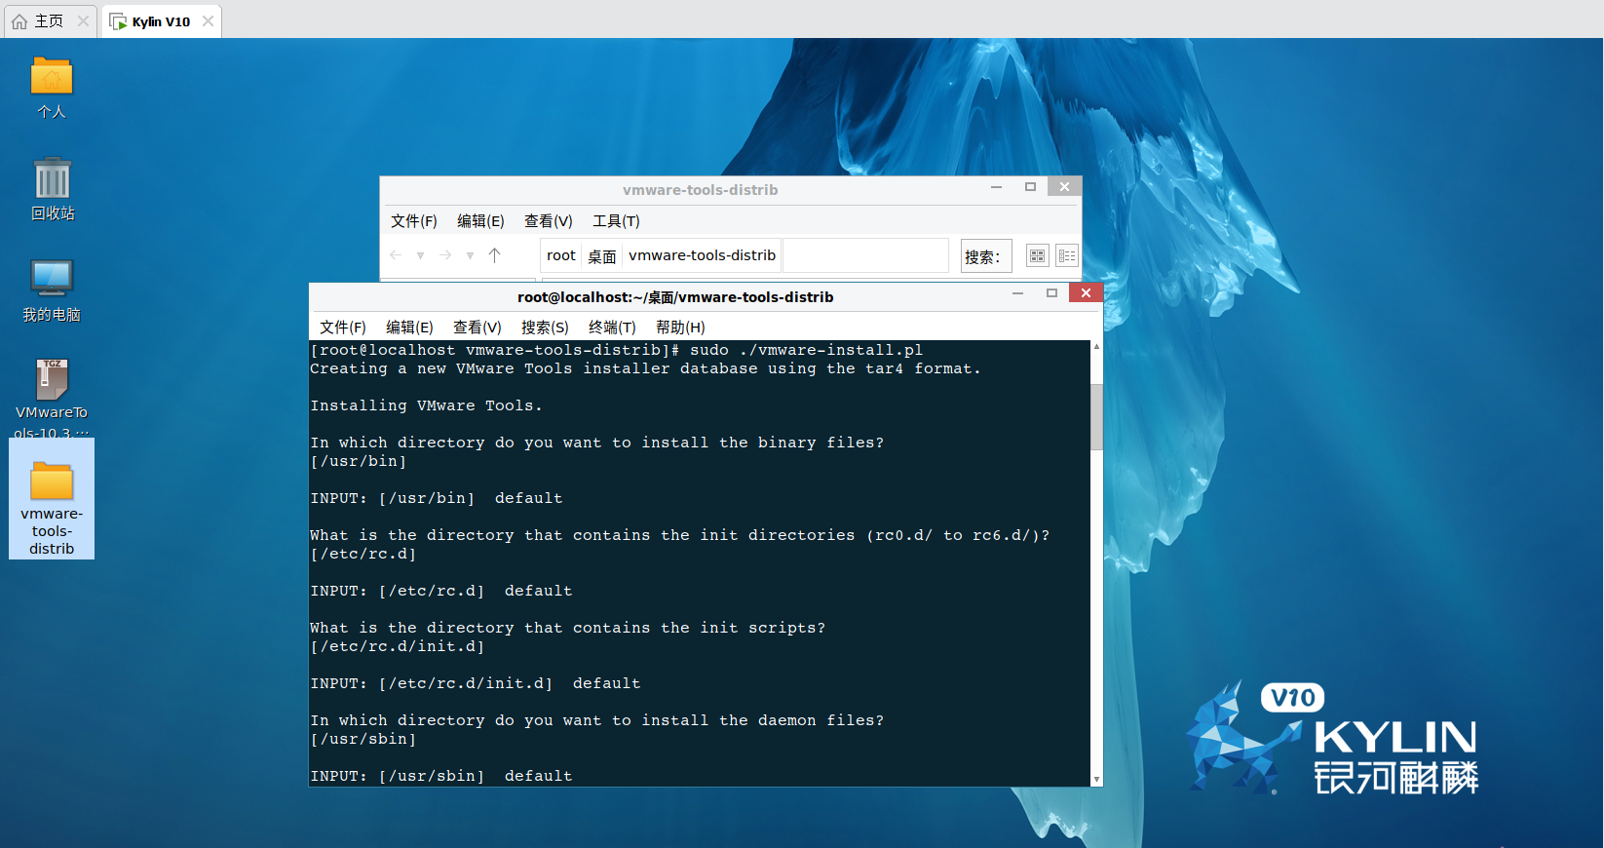Click the 桌面 breadcrumb in path bar
Viewport: 1604px width, 848px height.
point(602,255)
